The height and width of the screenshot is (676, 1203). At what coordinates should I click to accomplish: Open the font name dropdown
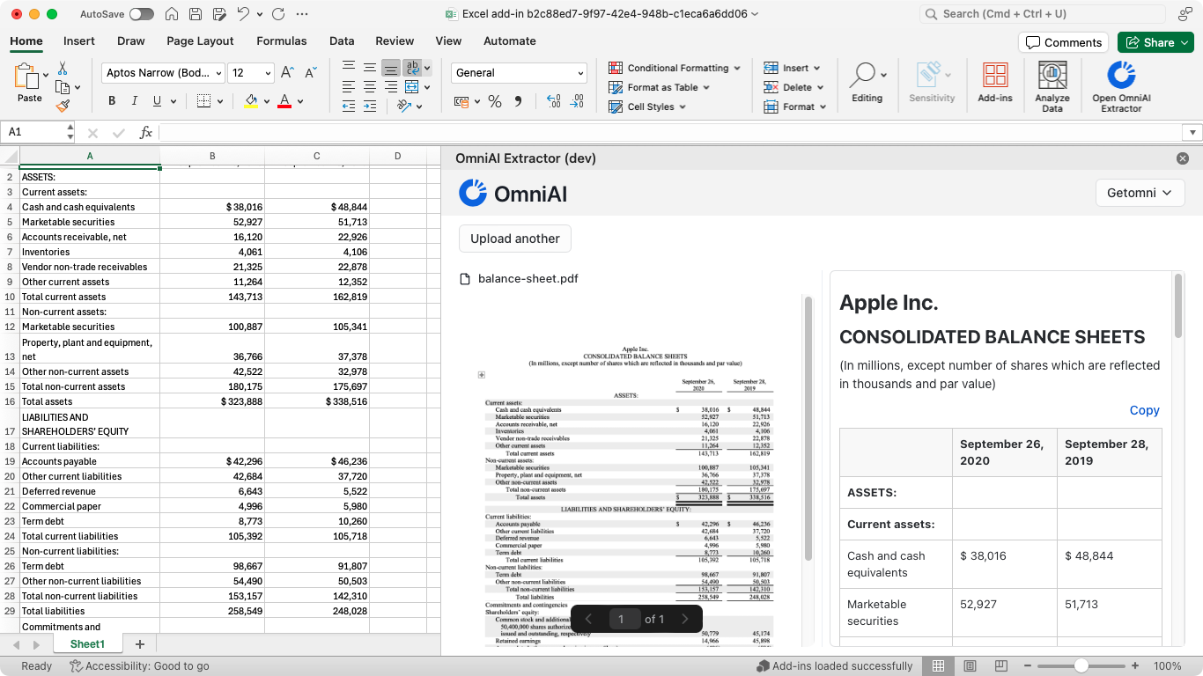[x=218, y=73]
